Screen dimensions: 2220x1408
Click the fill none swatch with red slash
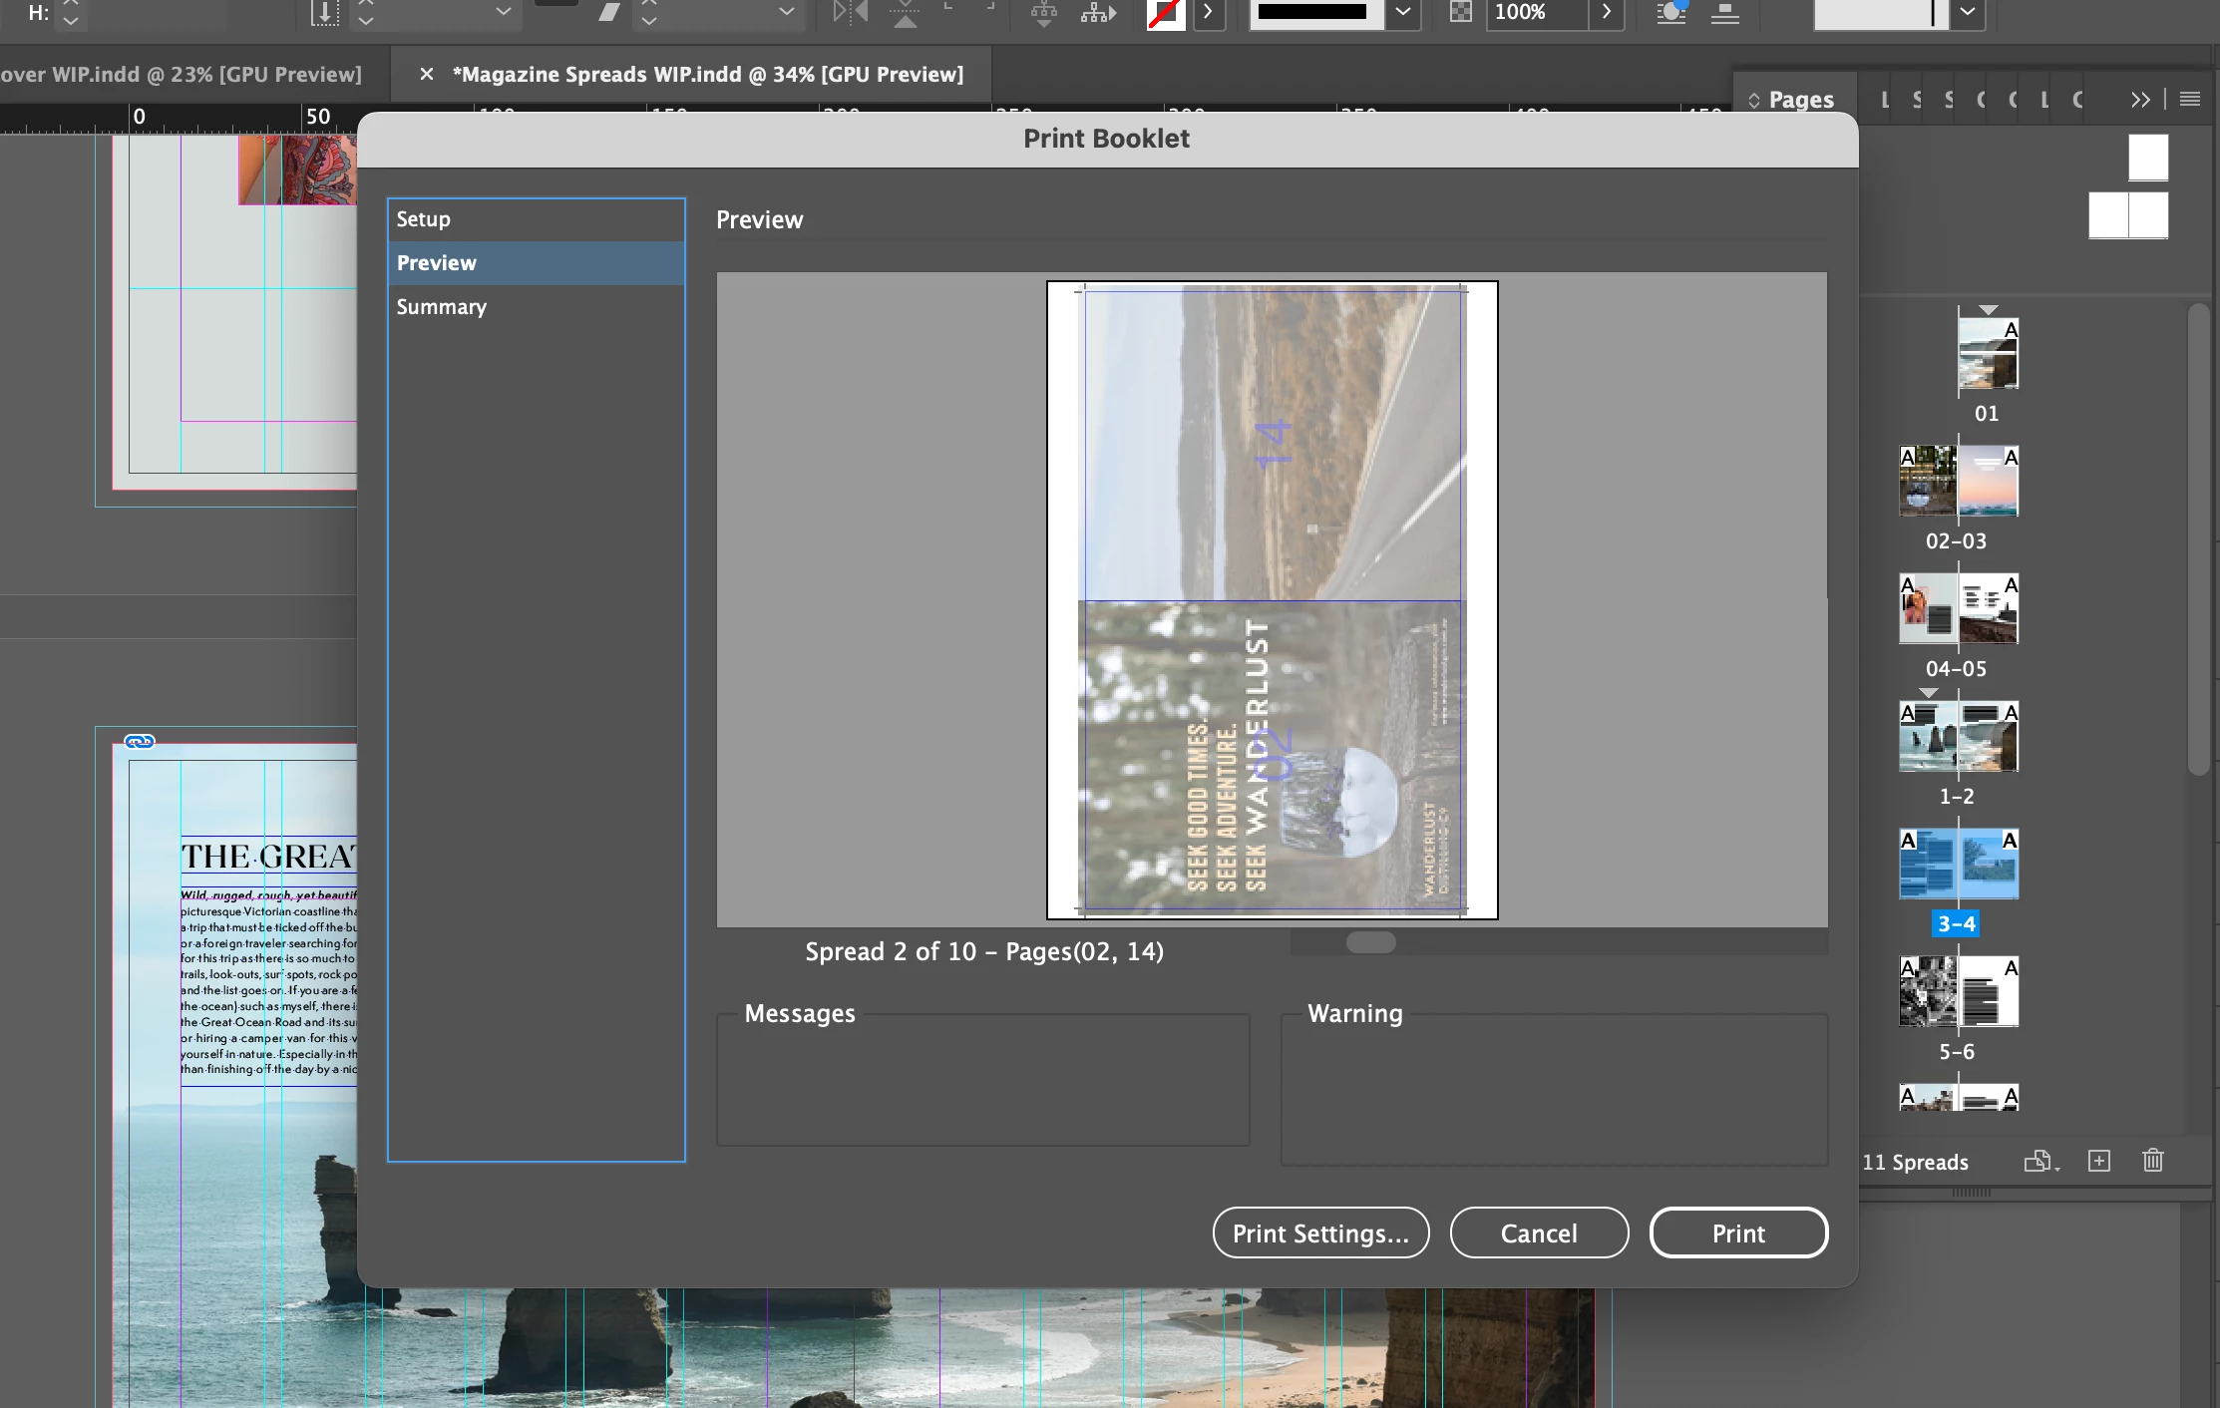(1165, 13)
